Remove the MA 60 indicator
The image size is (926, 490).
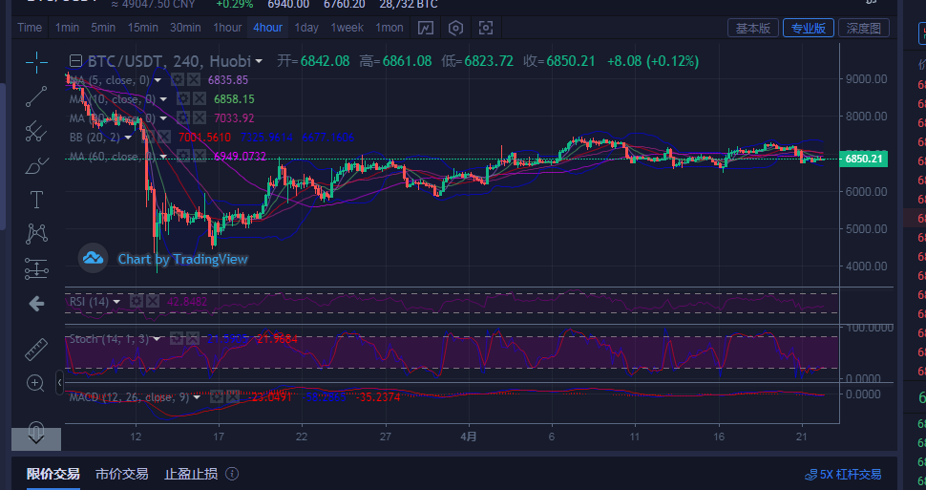tap(200, 156)
